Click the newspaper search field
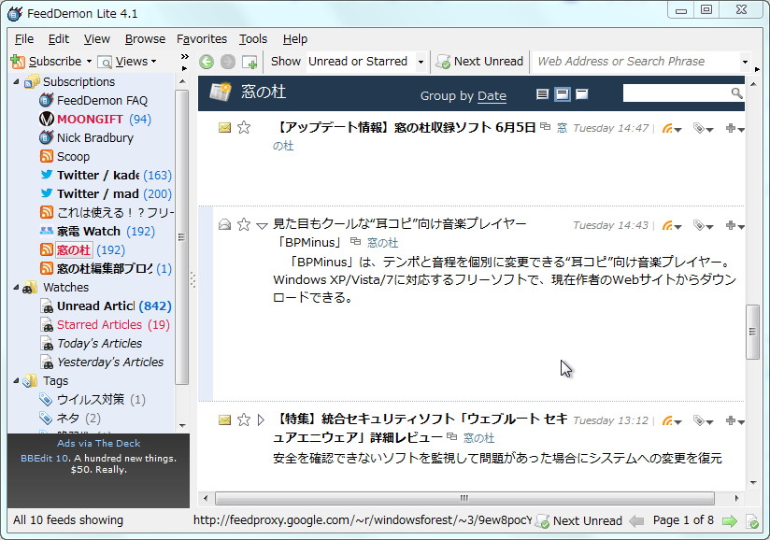The width and height of the screenshot is (770, 540). click(677, 93)
